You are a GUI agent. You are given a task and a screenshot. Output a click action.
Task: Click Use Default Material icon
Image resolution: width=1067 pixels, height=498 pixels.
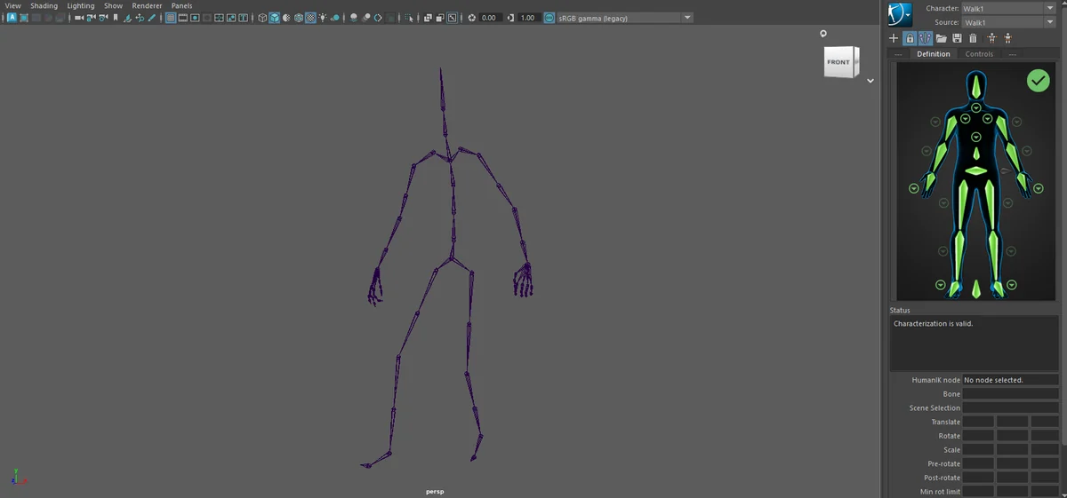coord(286,18)
